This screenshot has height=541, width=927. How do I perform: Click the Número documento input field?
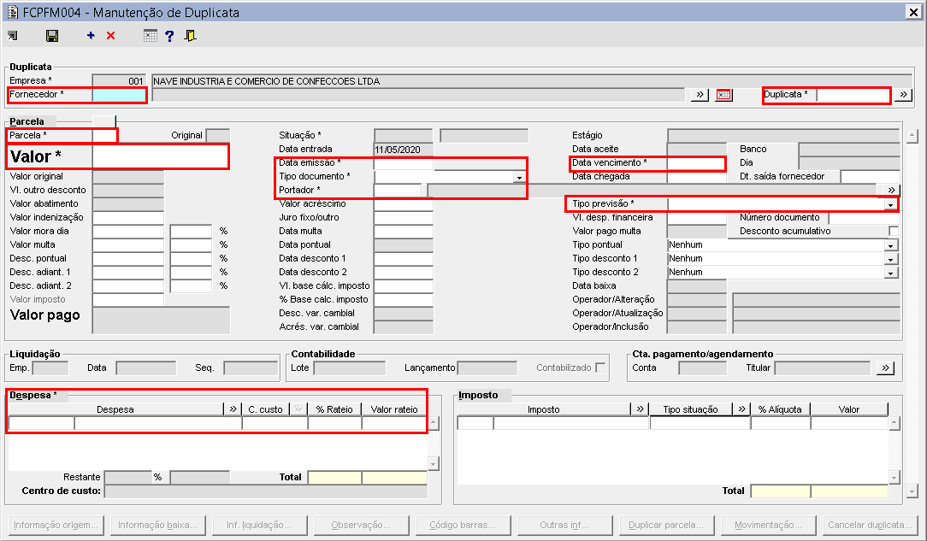click(865, 217)
